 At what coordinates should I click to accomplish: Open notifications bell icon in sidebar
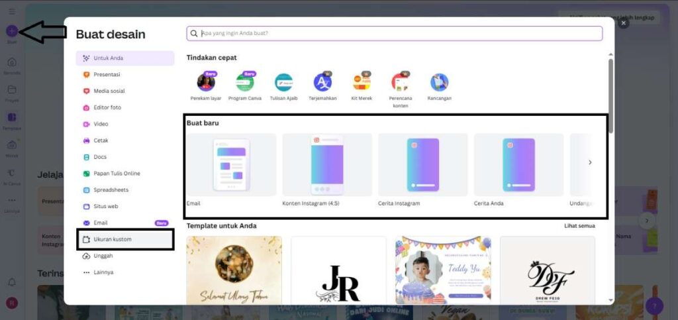coord(12,282)
